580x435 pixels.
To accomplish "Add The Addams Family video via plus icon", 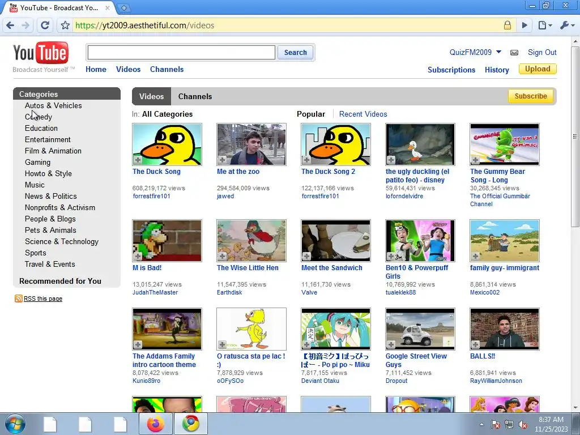I will click(138, 344).
